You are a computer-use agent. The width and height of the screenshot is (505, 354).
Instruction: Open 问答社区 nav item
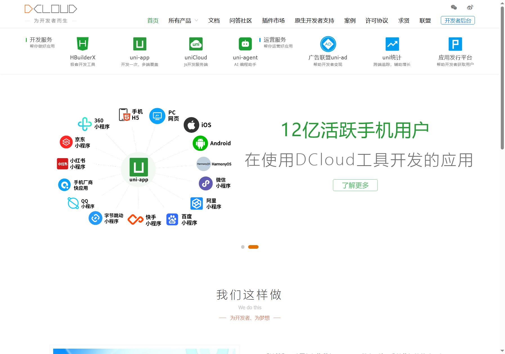point(241,21)
